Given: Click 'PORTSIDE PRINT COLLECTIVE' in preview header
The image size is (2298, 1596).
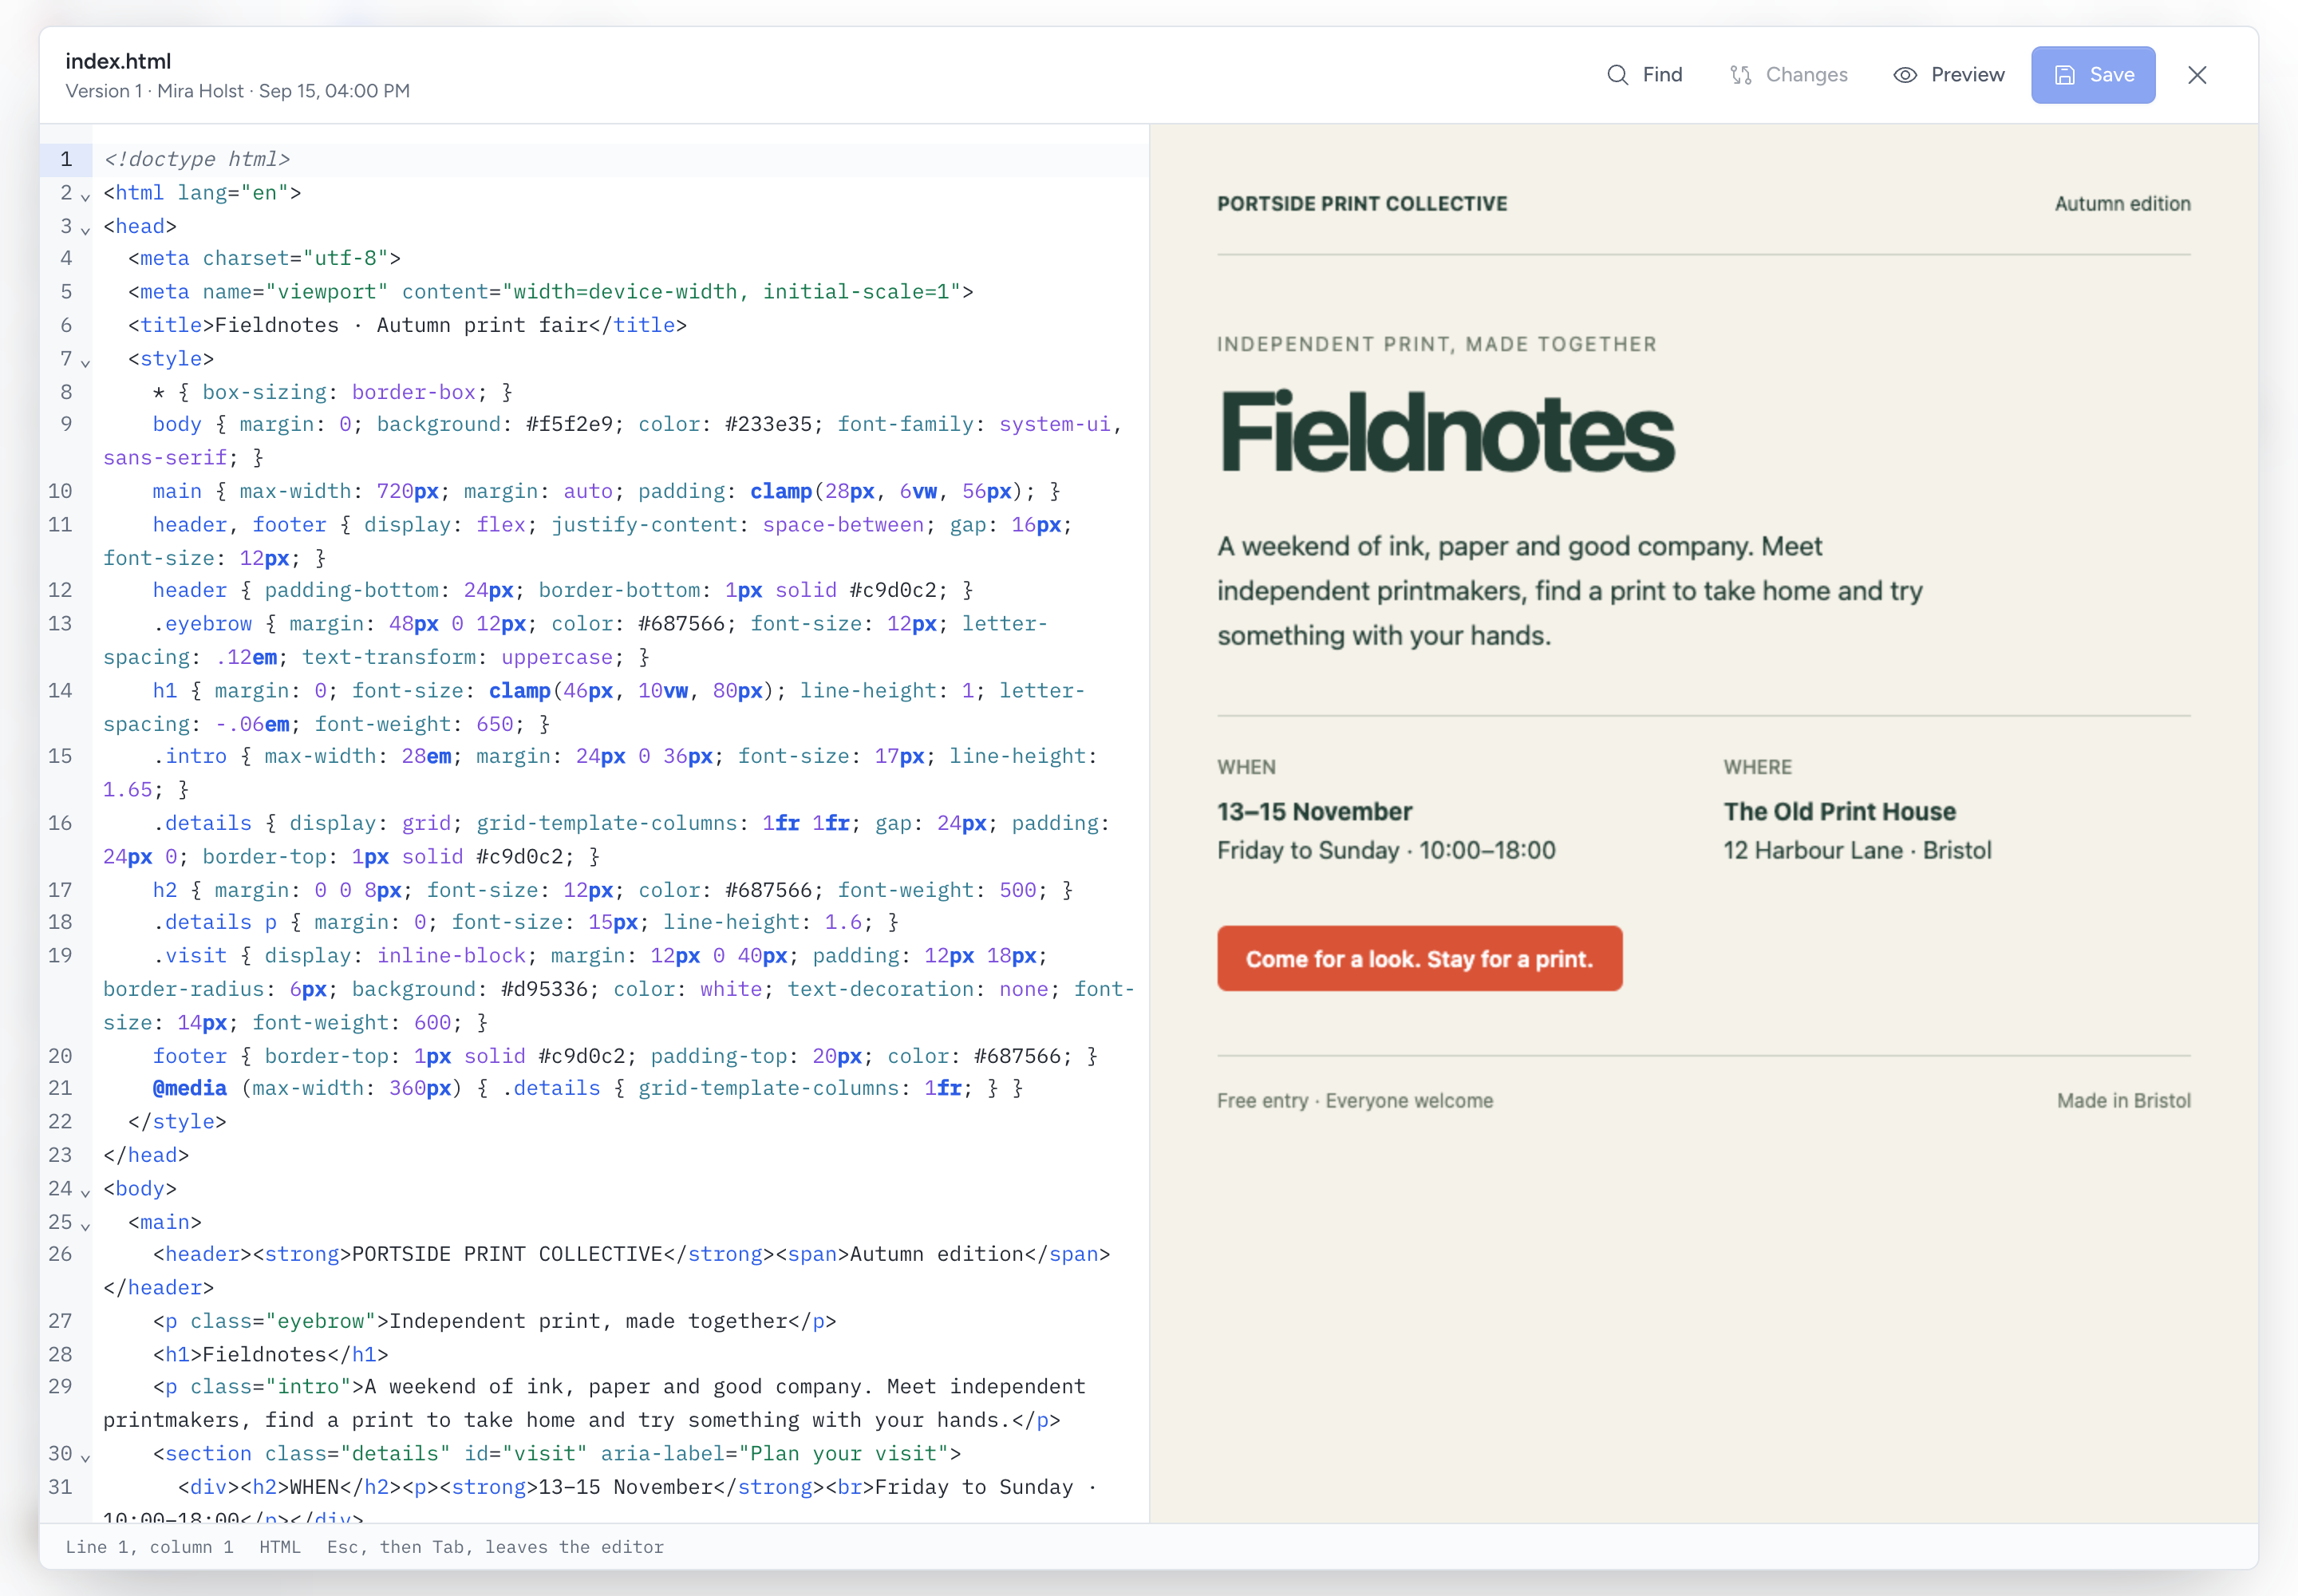Looking at the screenshot, I should coord(1362,203).
